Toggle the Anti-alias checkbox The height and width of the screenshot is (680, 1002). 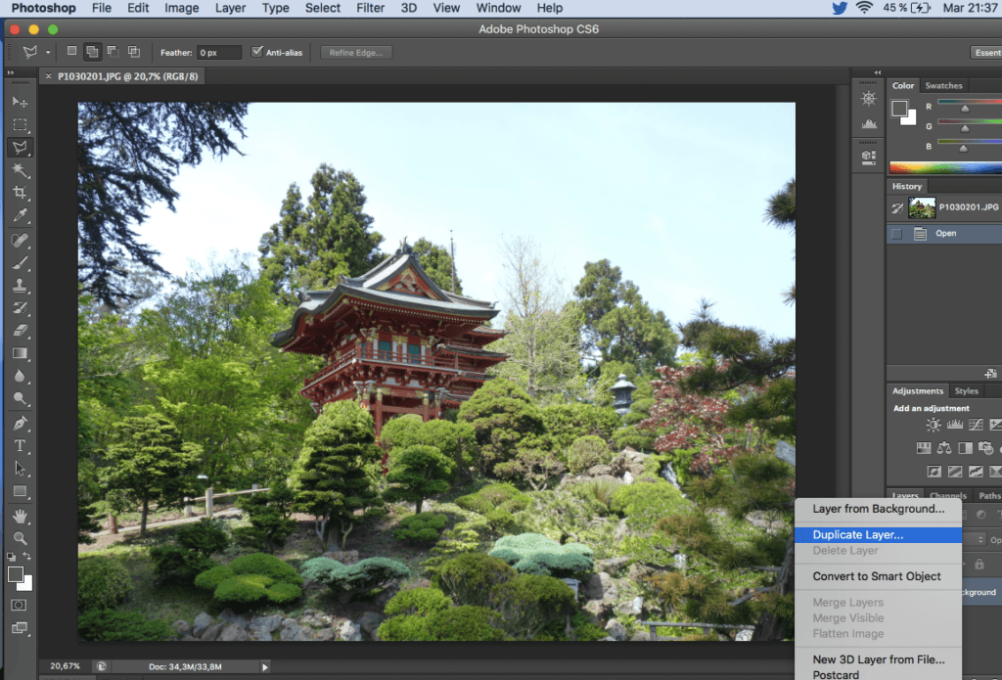pos(257,52)
